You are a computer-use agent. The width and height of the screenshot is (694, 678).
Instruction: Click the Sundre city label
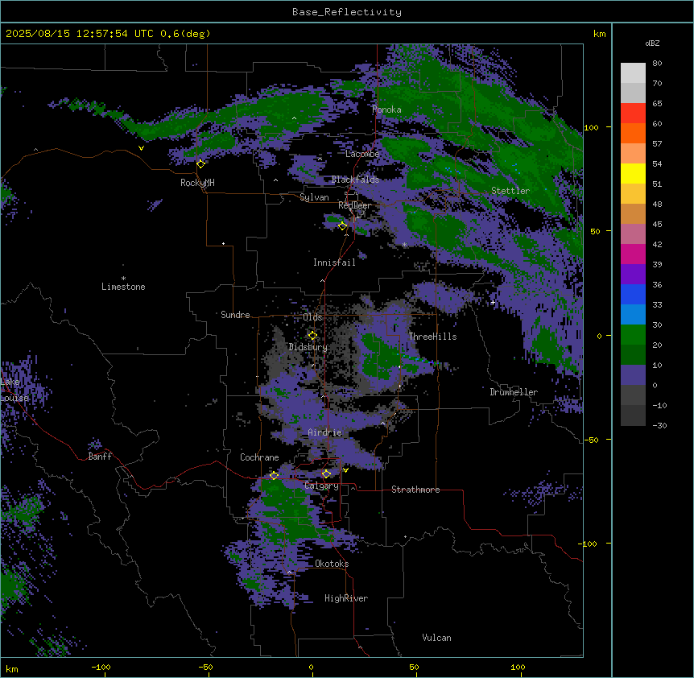pyautogui.click(x=235, y=315)
